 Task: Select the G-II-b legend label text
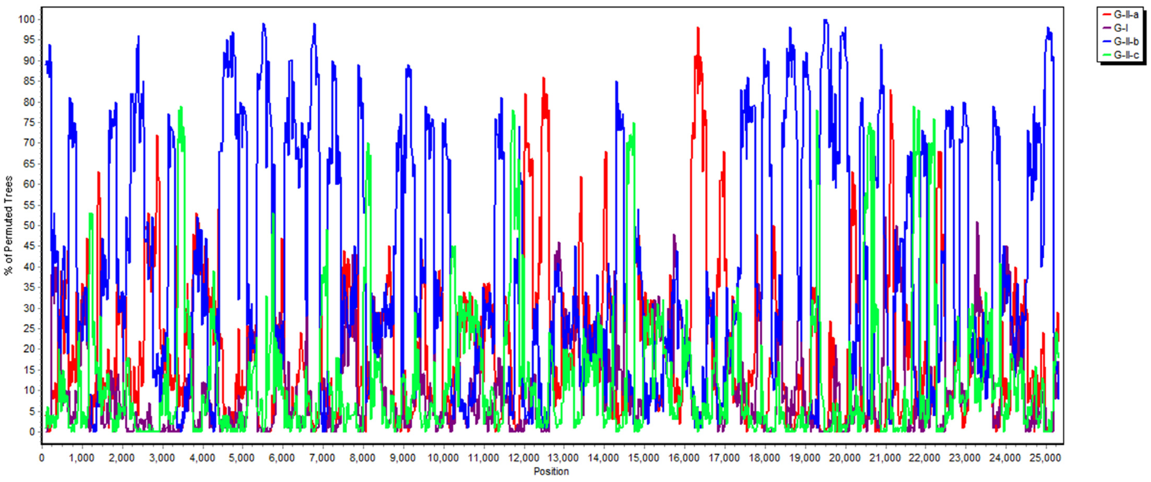pos(1126,41)
